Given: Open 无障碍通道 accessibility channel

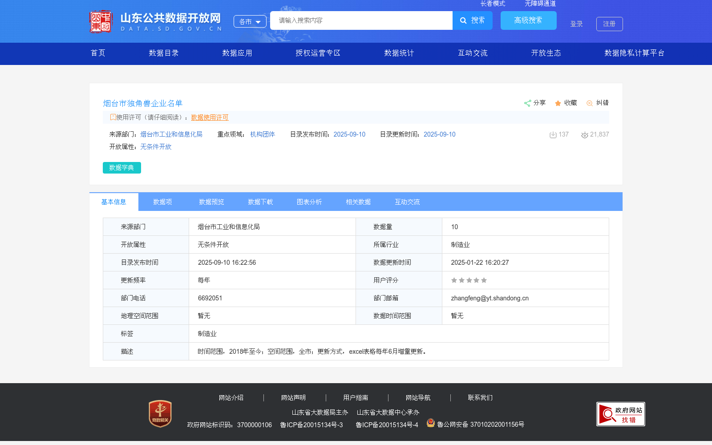Looking at the screenshot, I should 540,4.
